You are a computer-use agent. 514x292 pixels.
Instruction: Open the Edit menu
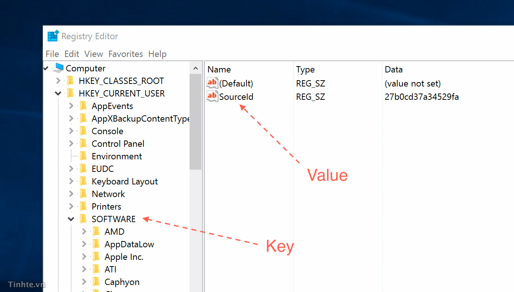tap(72, 54)
